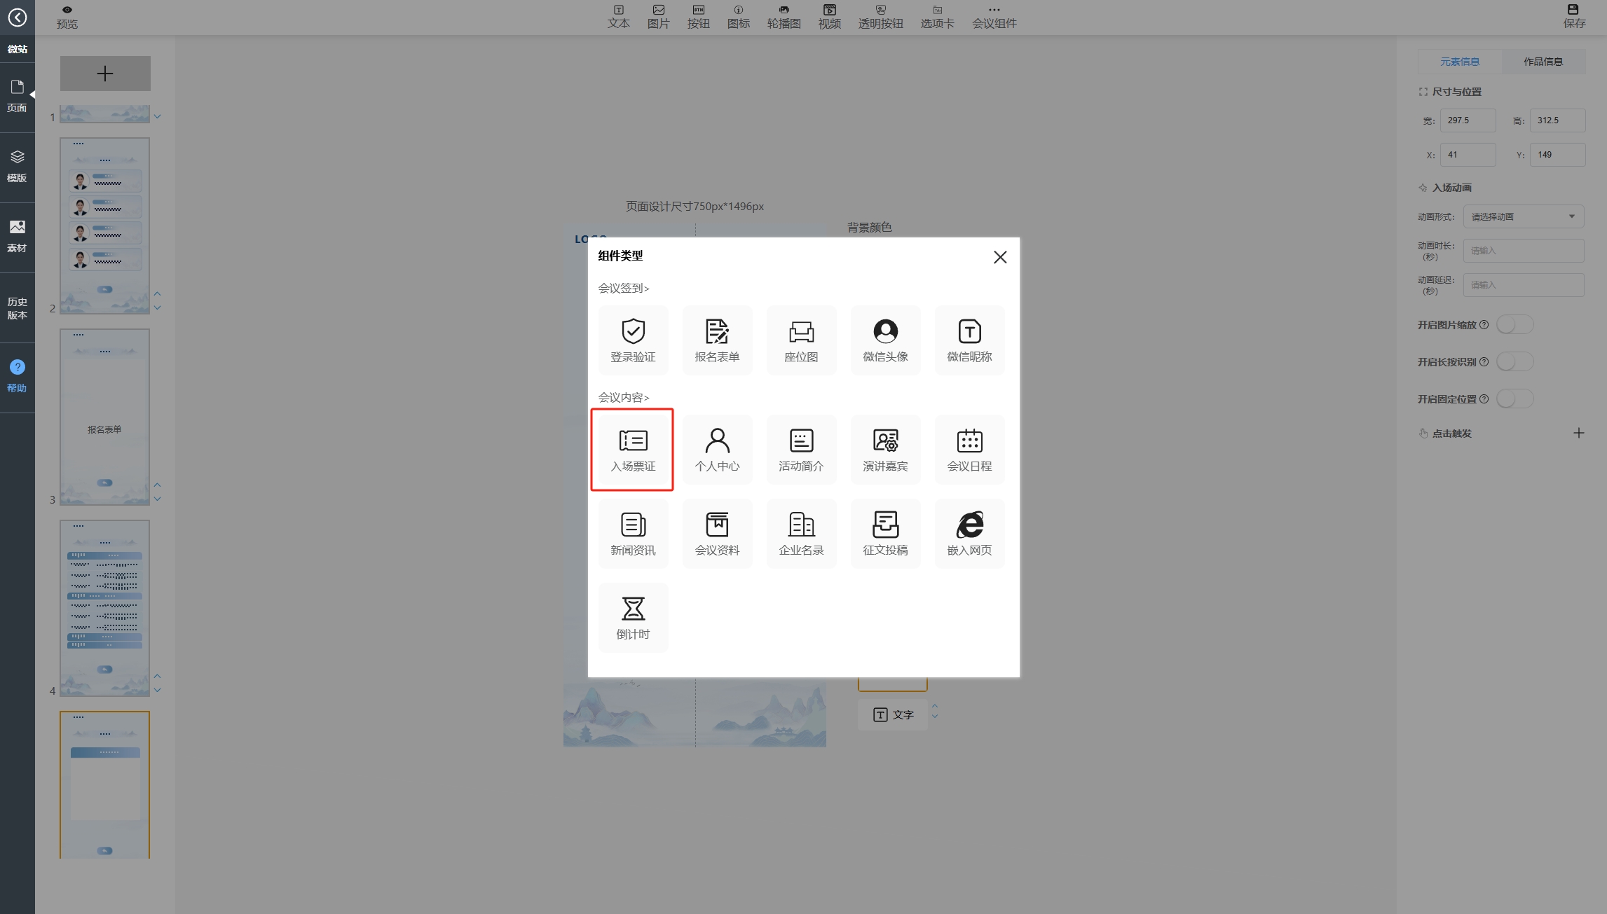The height and width of the screenshot is (914, 1607).
Task: Pick the 嵌入网页 embedded webpage component
Action: [x=969, y=533]
